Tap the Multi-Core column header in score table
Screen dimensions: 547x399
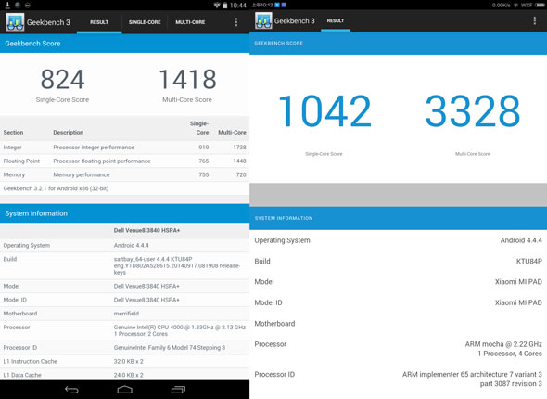click(232, 133)
